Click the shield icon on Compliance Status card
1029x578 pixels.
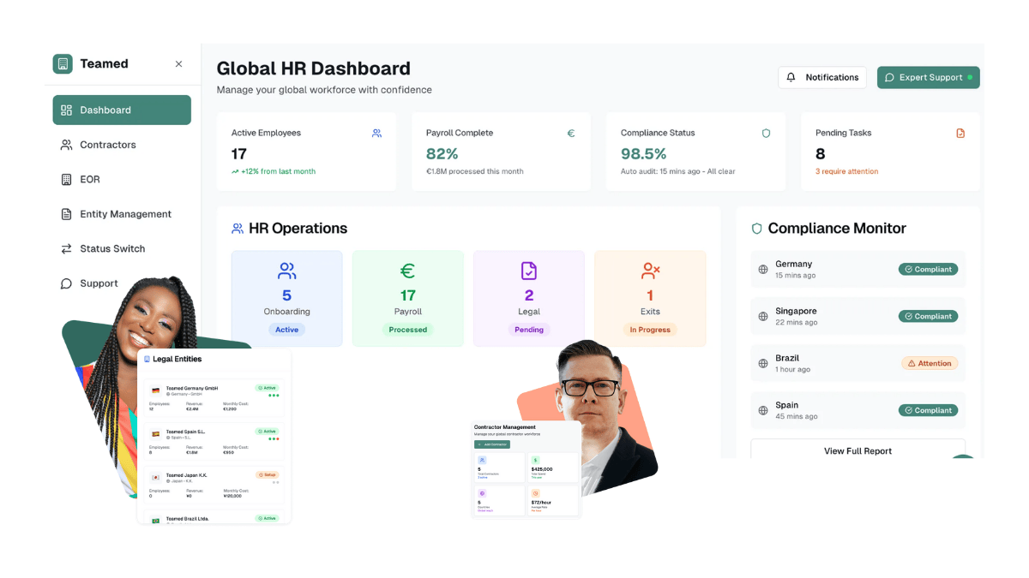coord(766,133)
